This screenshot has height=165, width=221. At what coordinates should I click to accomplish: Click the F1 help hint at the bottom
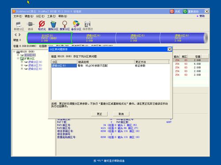tap(109, 161)
